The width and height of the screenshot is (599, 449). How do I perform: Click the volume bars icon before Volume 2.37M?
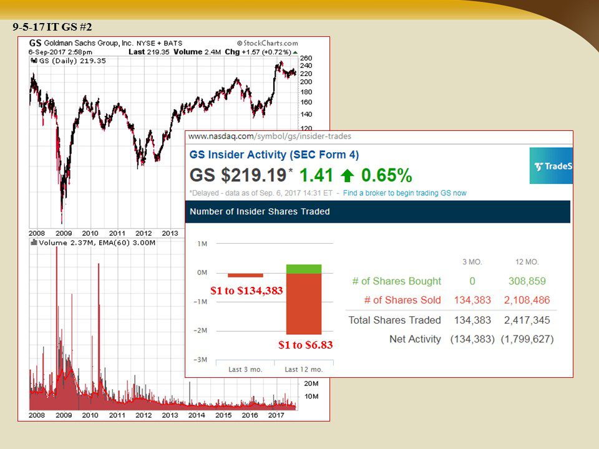34,243
